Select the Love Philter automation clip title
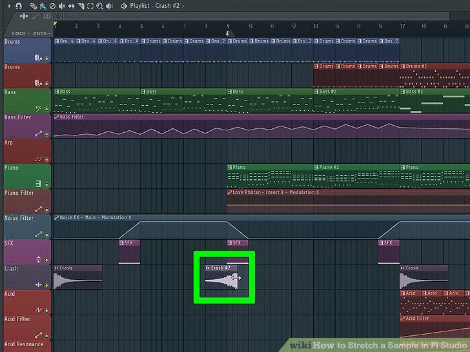This screenshot has width=470, height=352. (x=276, y=192)
